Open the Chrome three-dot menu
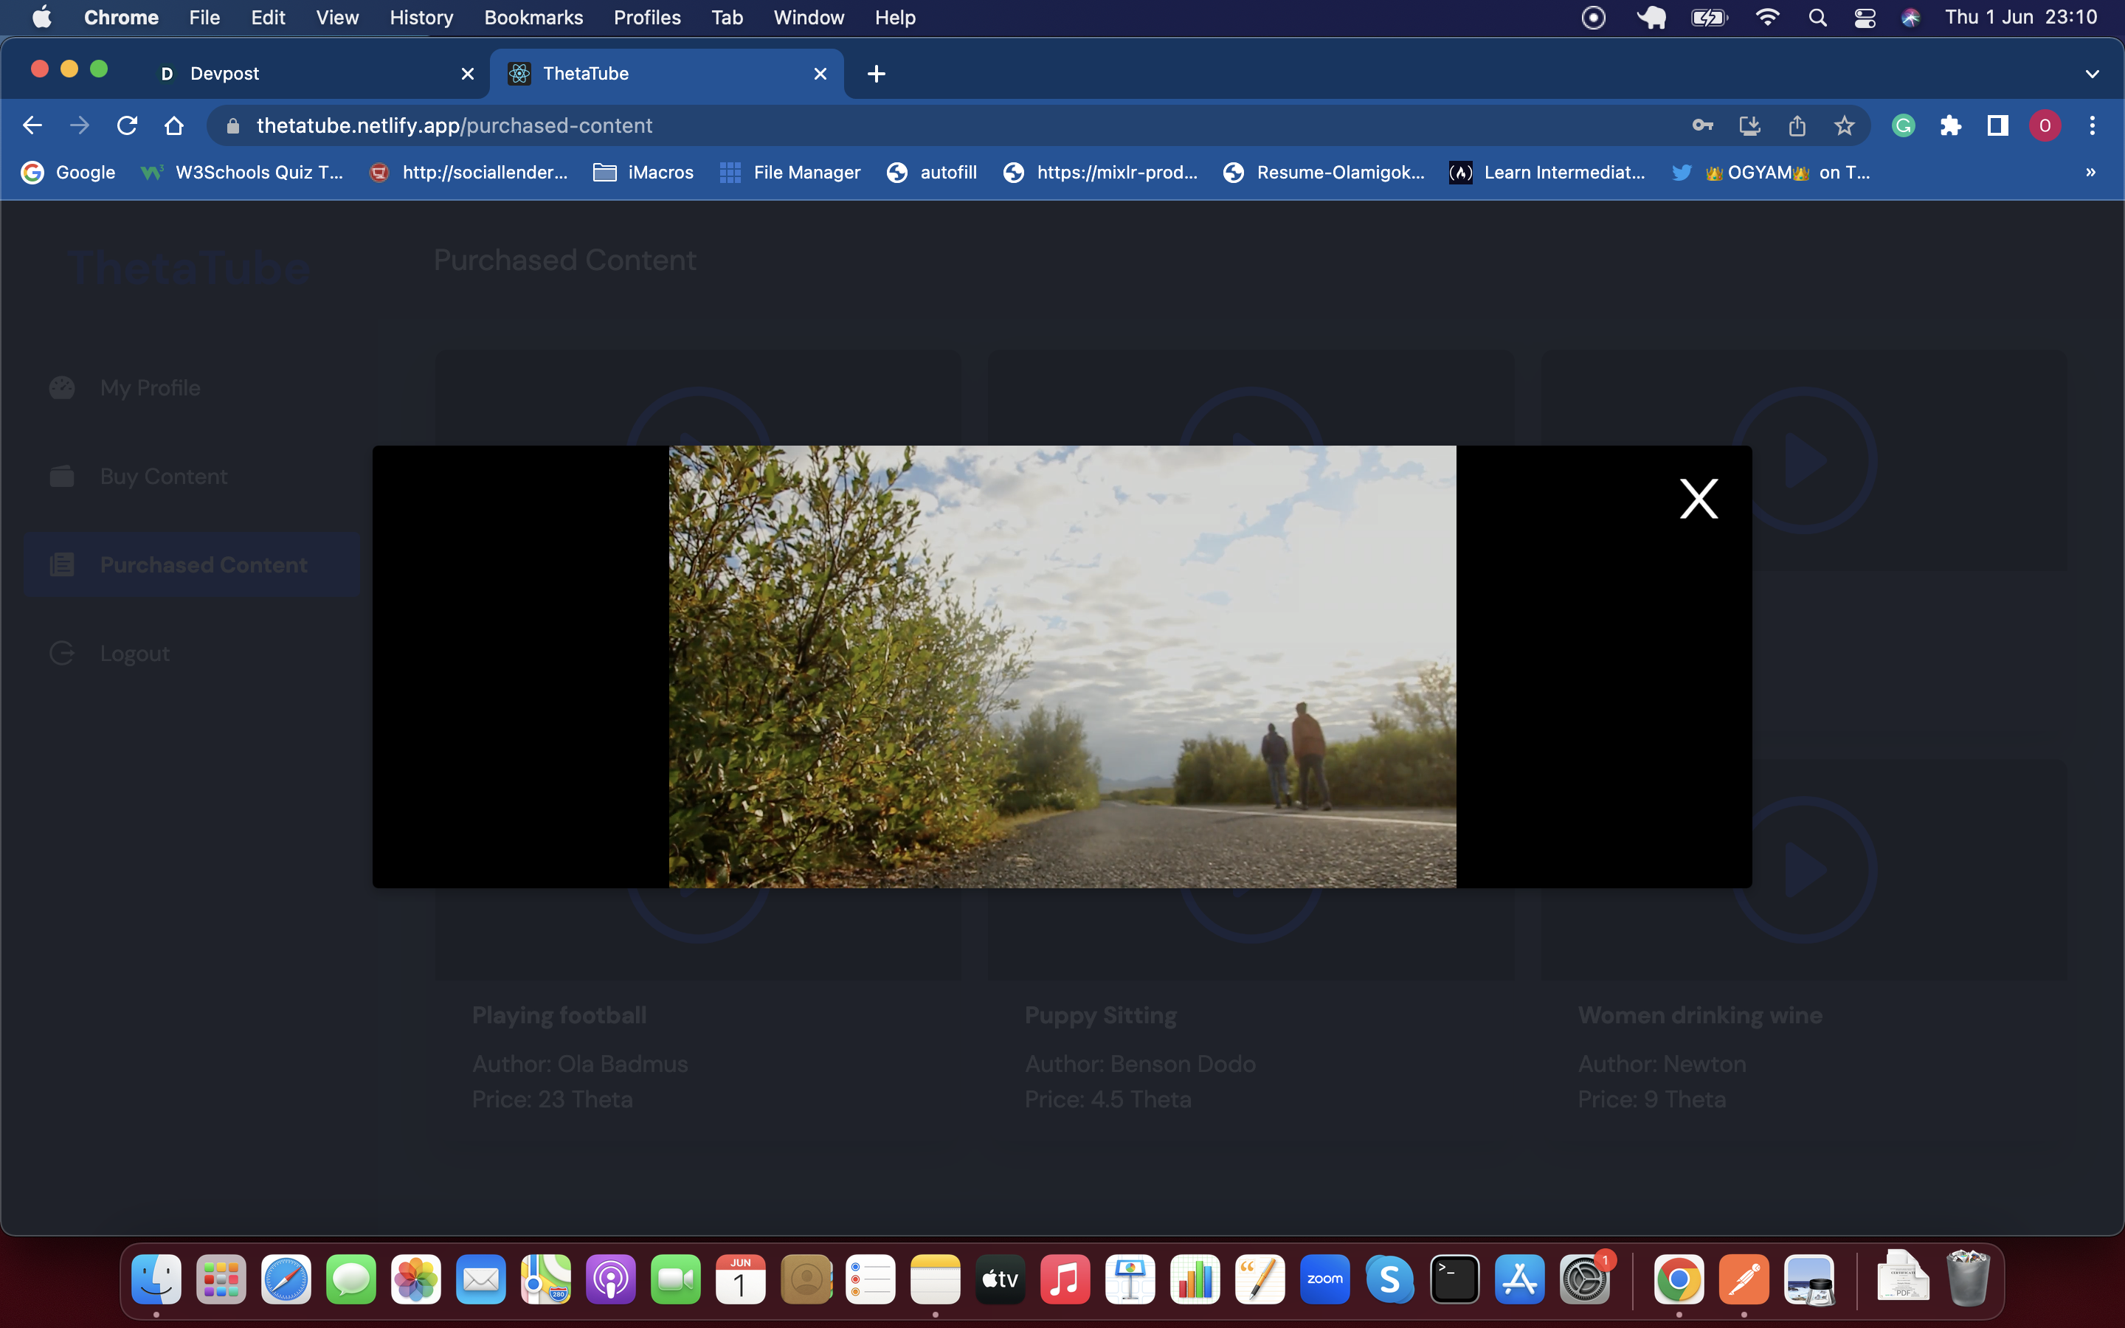Image resolution: width=2125 pixels, height=1328 pixels. tap(2092, 125)
